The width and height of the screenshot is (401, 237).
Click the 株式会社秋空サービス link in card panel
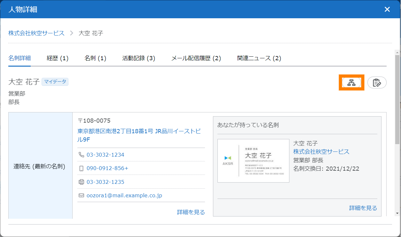tap(321, 152)
